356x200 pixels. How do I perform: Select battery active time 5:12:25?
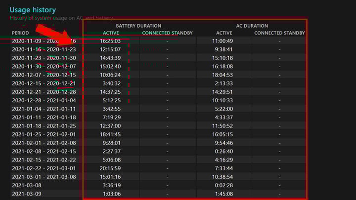(112, 100)
